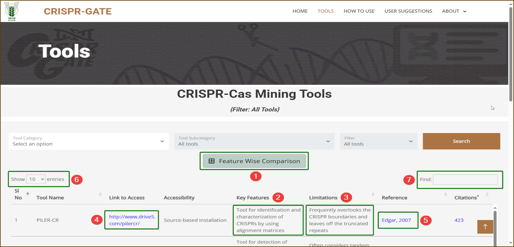514x247 pixels.
Task: Click the ICAR logo icon
Action: click(x=12, y=11)
